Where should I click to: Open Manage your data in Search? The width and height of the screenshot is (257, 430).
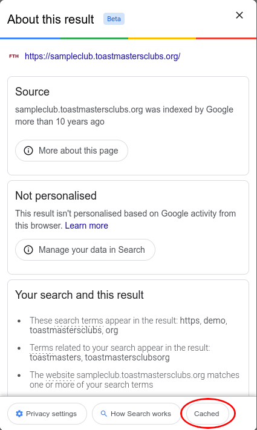point(85,250)
